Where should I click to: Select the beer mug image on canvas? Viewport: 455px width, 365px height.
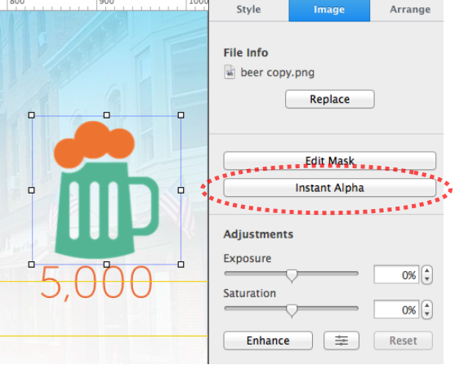click(x=106, y=190)
